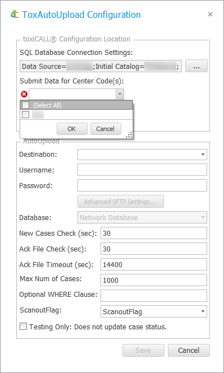This screenshot has height=373, width=224.
Task: Focus the New Cases Check field
Action: pyautogui.click(x=154, y=233)
